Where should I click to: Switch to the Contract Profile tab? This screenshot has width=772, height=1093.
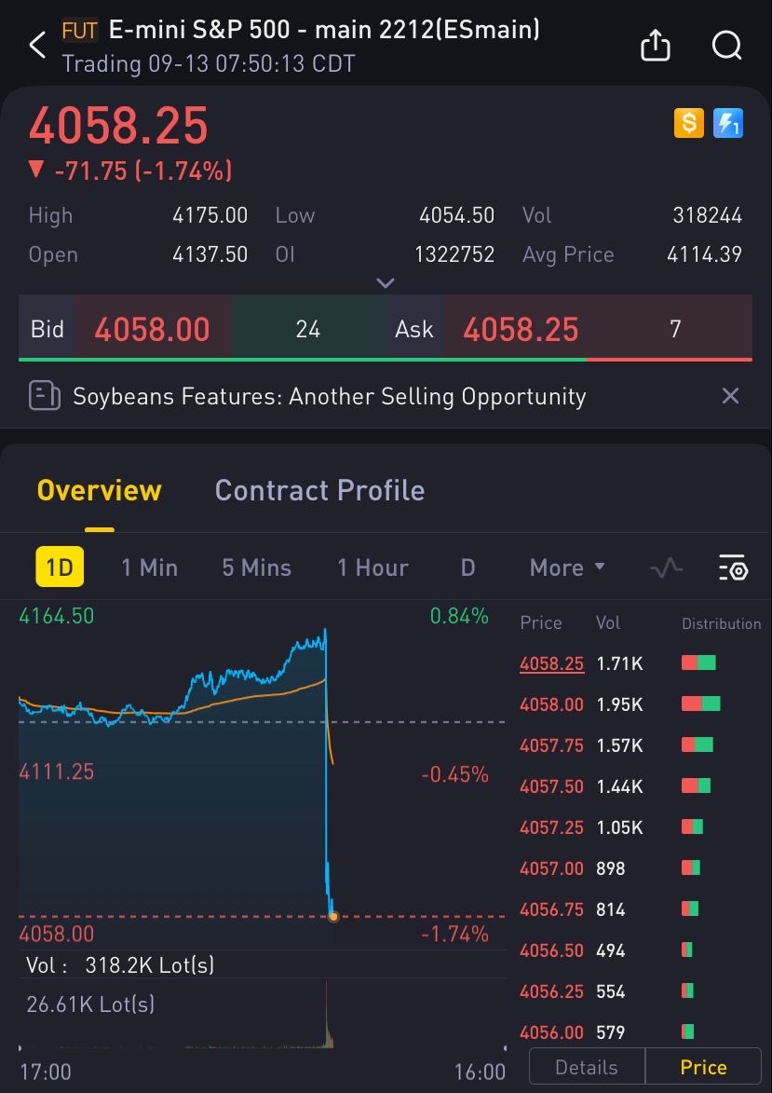pyautogui.click(x=319, y=491)
